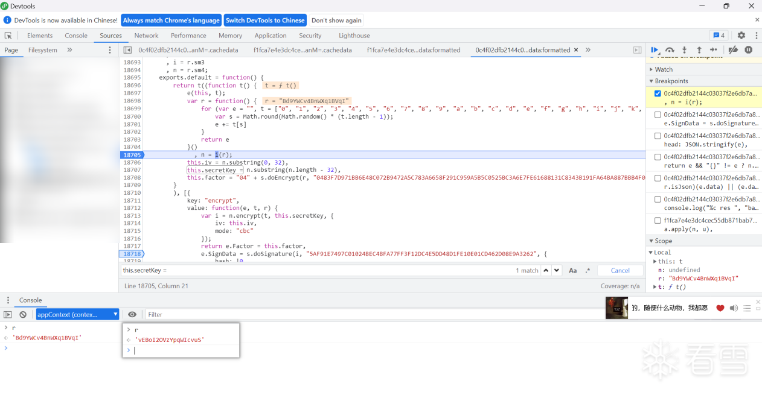
Task: Open the Application panel tab
Action: [x=271, y=36]
